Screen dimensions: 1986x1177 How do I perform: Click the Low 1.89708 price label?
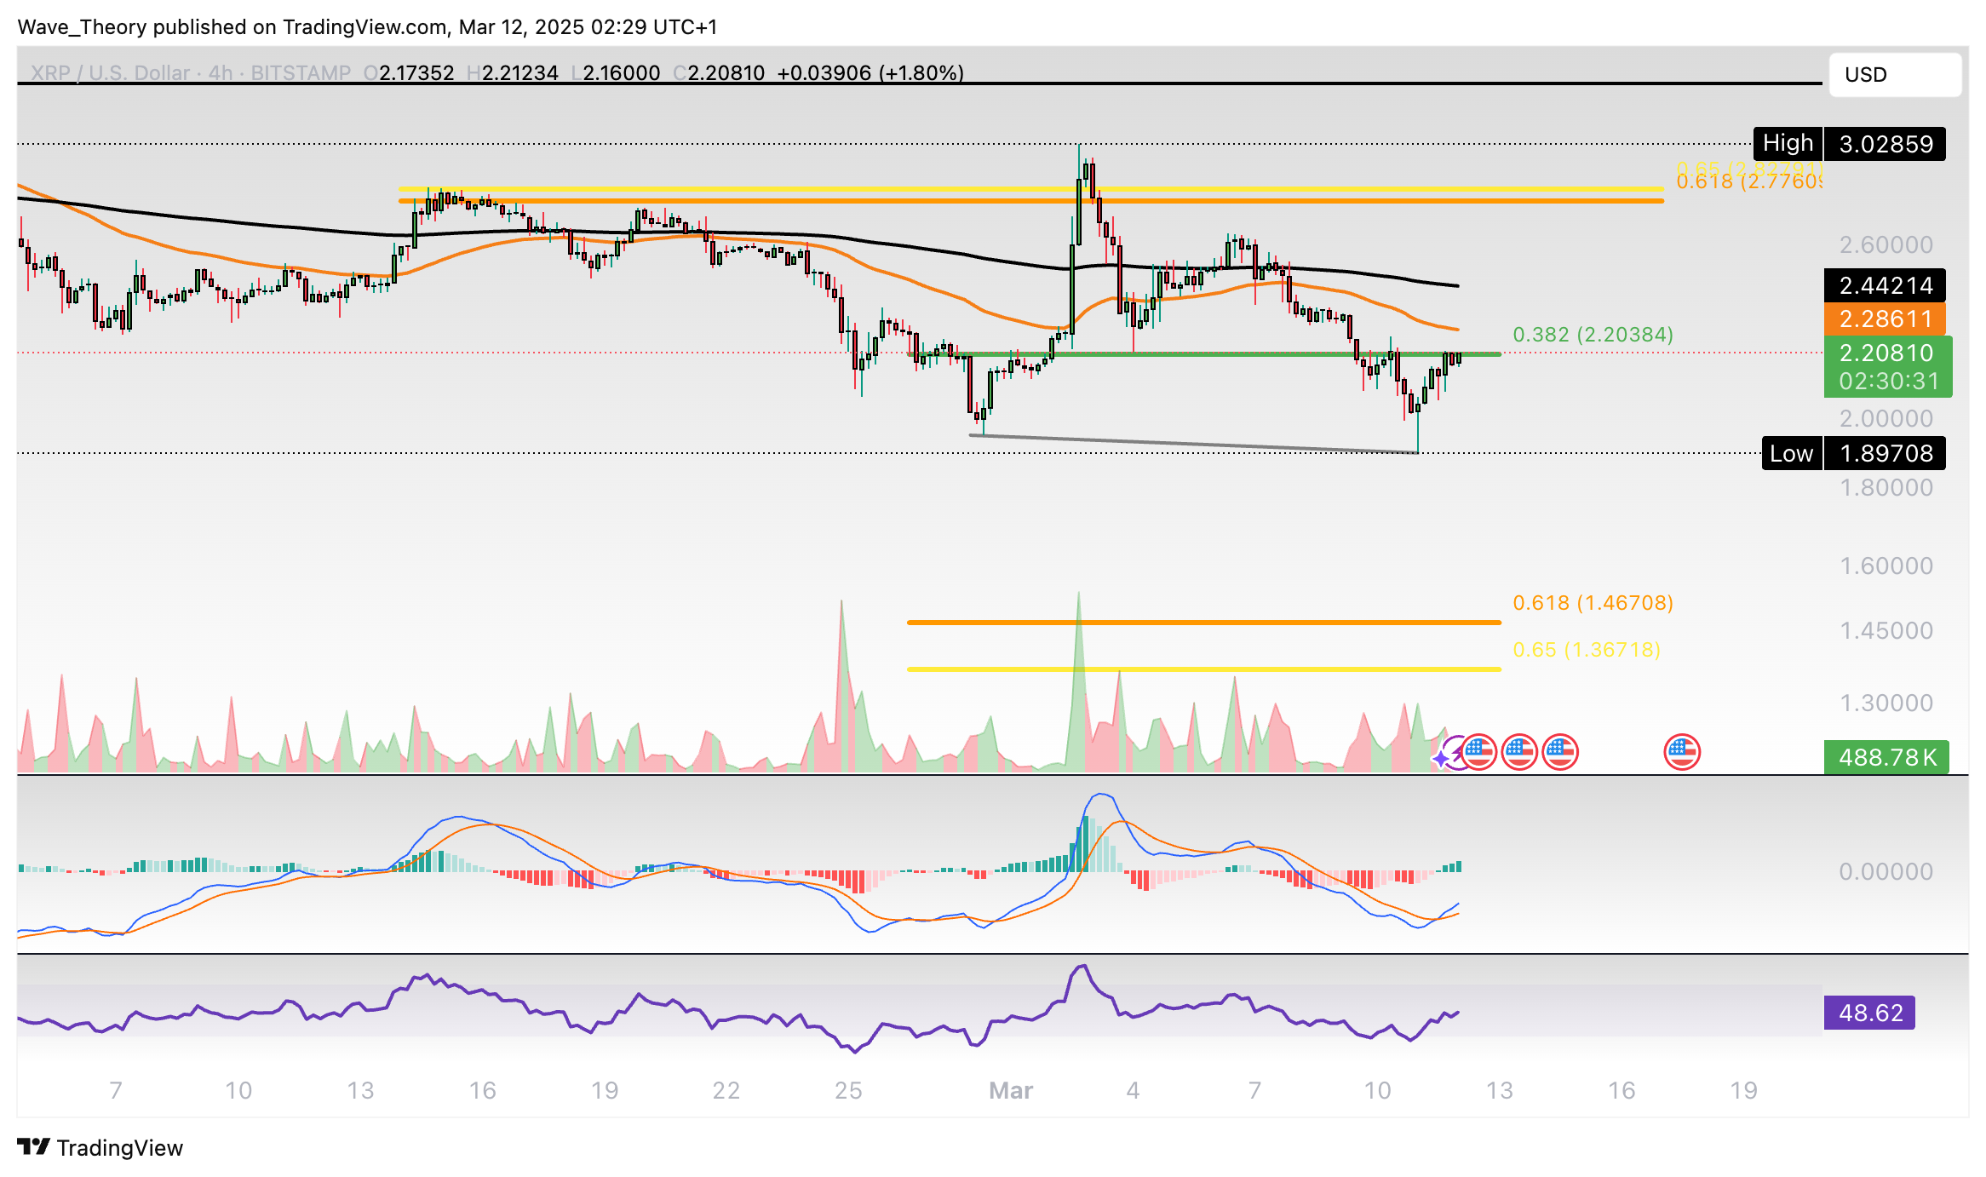pos(1854,453)
